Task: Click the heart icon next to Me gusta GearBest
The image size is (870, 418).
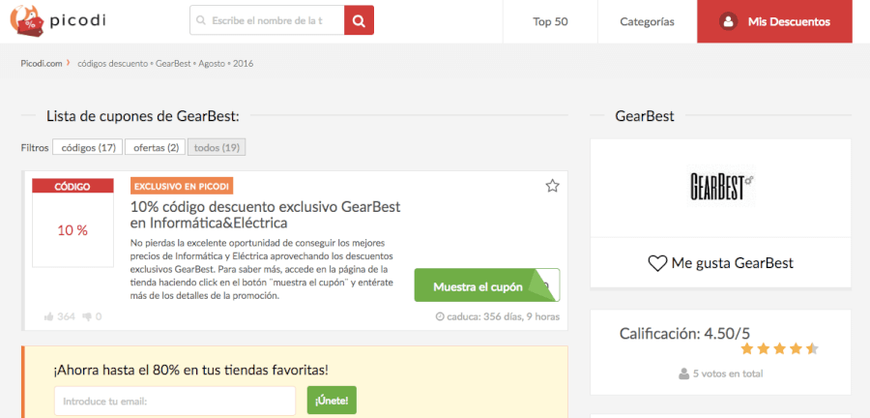Action: click(x=657, y=263)
